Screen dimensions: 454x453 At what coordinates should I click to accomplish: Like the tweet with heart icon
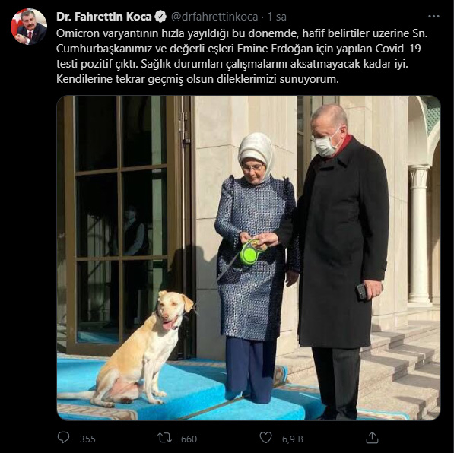pos(265,438)
